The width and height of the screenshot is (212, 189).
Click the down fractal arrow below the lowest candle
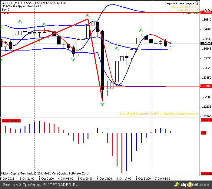pos(102,104)
